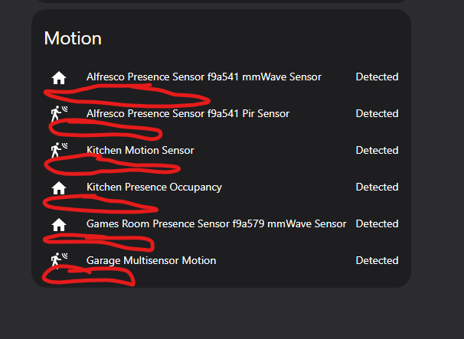
Task: Select the Garage Multisensor Motion entity name
Action: pos(151,261)
